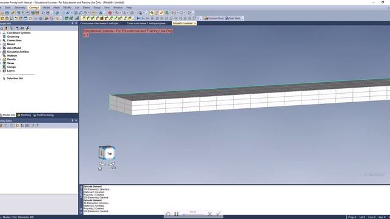
Task: Rotate view using left curved arrow below cube
Action: [x=102, y=164]
